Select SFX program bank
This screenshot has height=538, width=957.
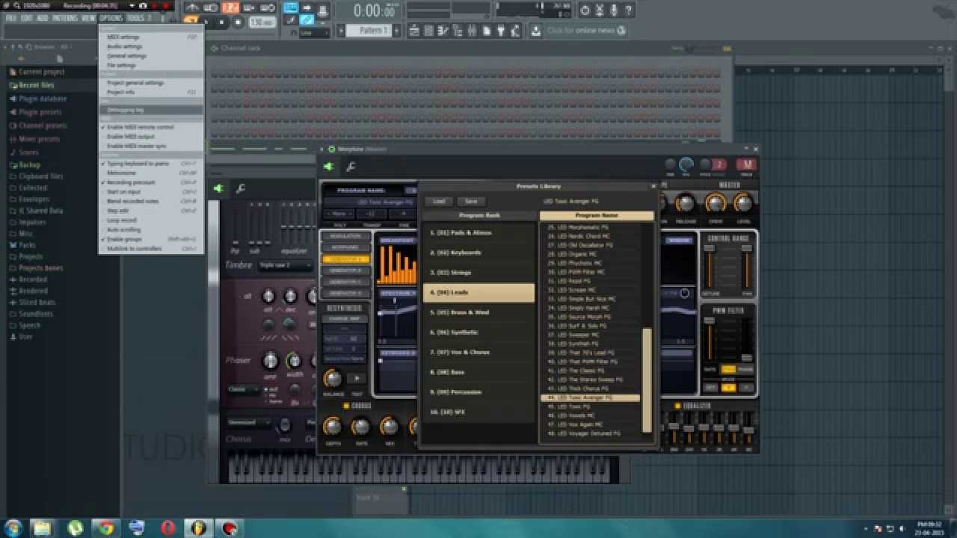click(x=478, y=412)
